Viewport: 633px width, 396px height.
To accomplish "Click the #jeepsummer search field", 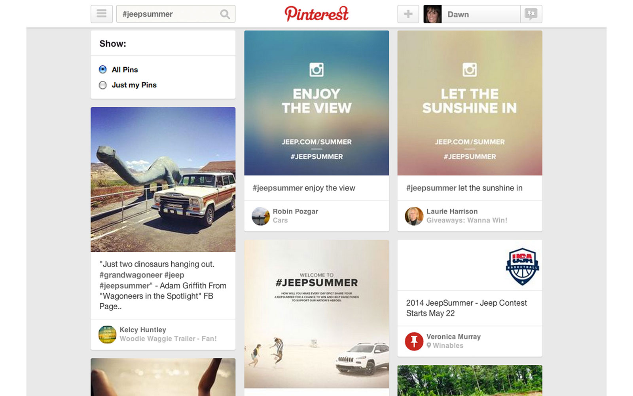I will click(176, 14).
